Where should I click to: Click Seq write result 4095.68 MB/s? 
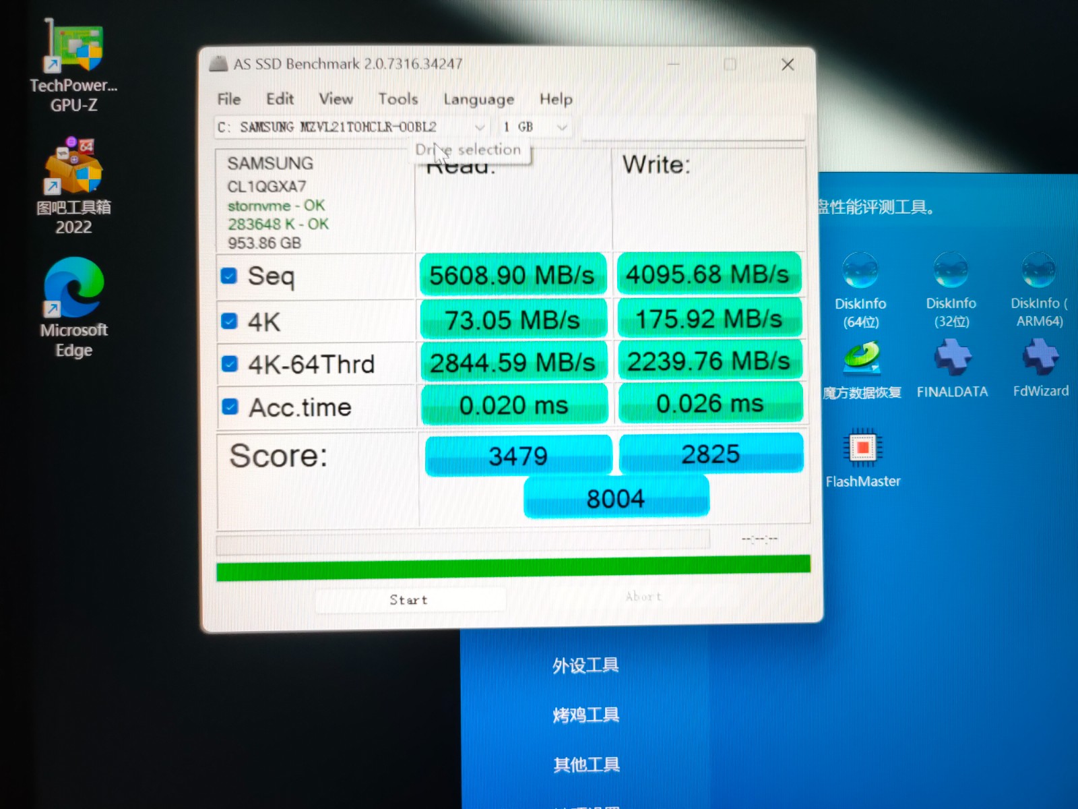tap(708, 274)
